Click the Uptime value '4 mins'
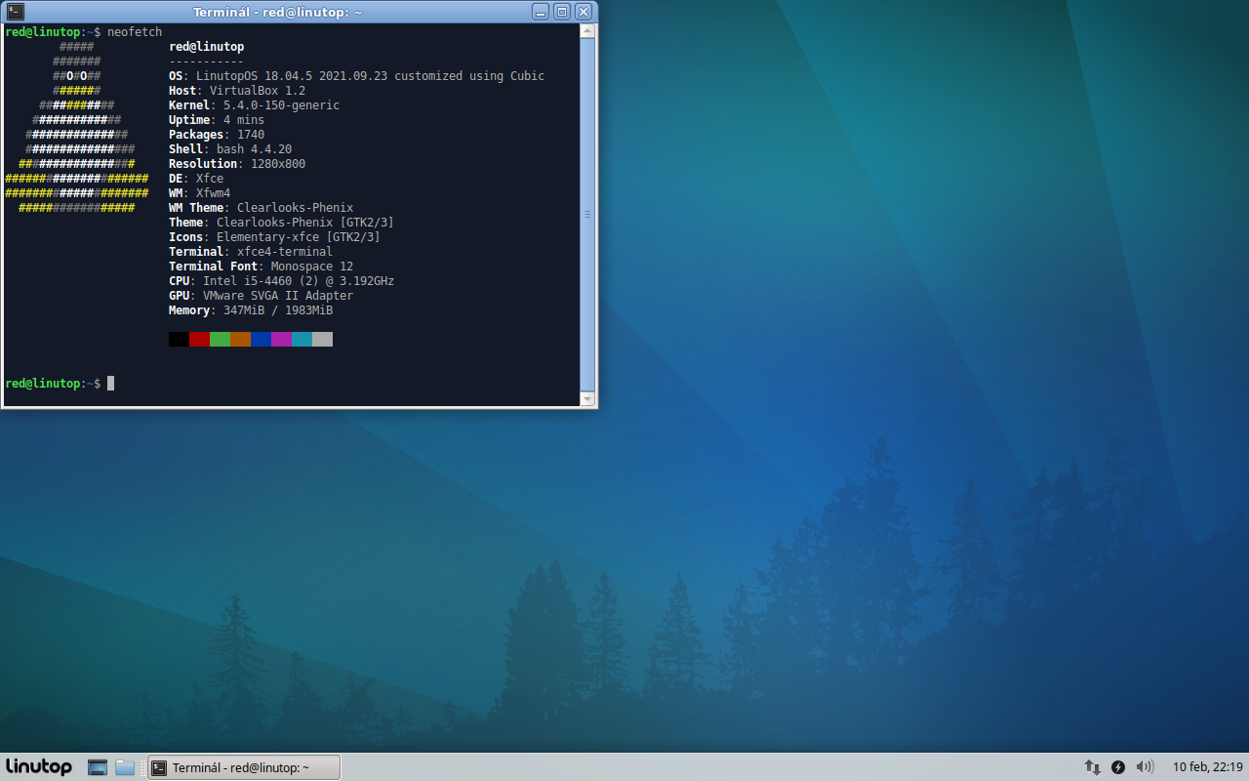This screenshot has width=1249, height=781. [x=244, y=120]
